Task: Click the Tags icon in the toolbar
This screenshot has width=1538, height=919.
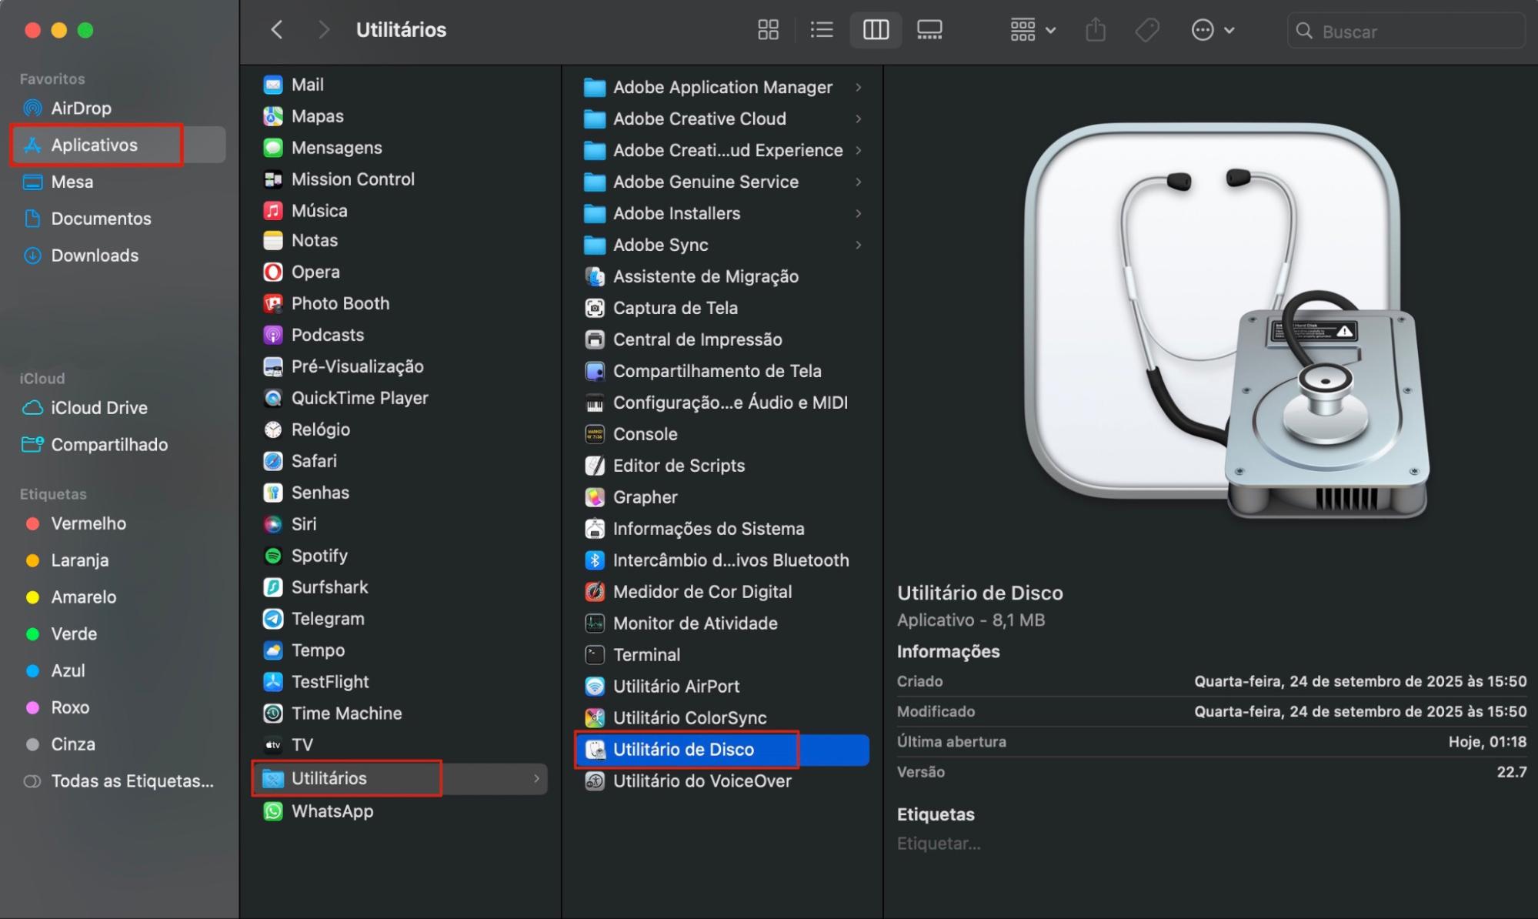Action: click(1146, 29)
